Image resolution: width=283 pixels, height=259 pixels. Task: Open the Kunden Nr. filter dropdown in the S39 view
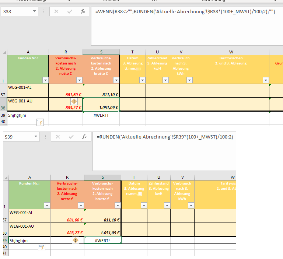coord(47,206)
